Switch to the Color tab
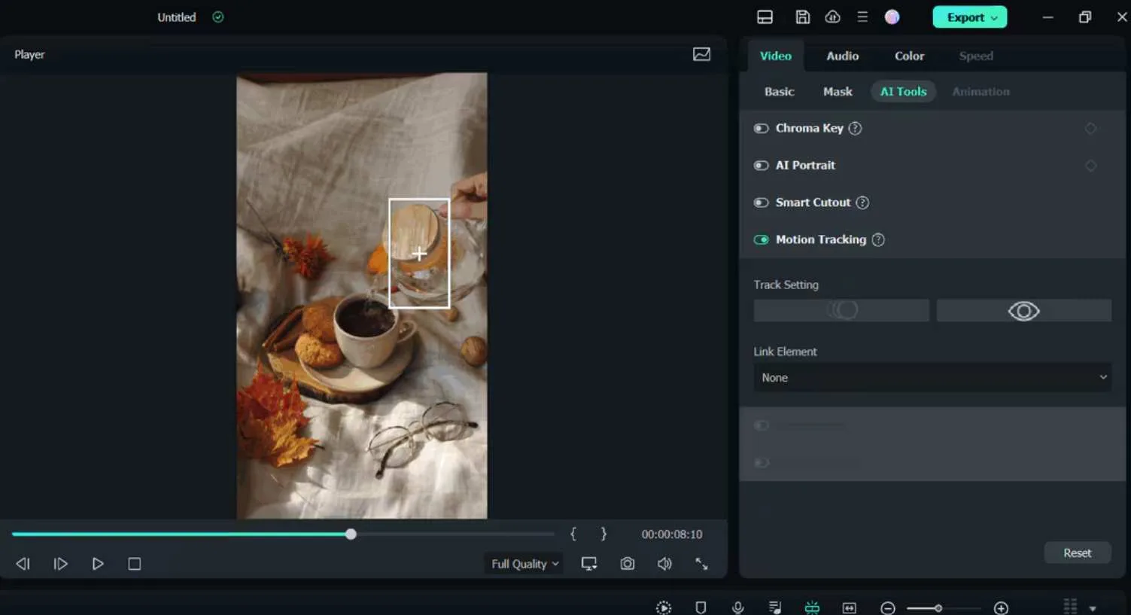Screen dimensions: 1131x615 909,56
